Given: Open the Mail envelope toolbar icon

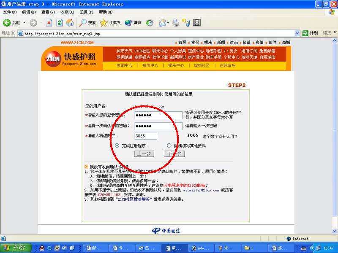Looking at the screenshot, I should 163,23.
